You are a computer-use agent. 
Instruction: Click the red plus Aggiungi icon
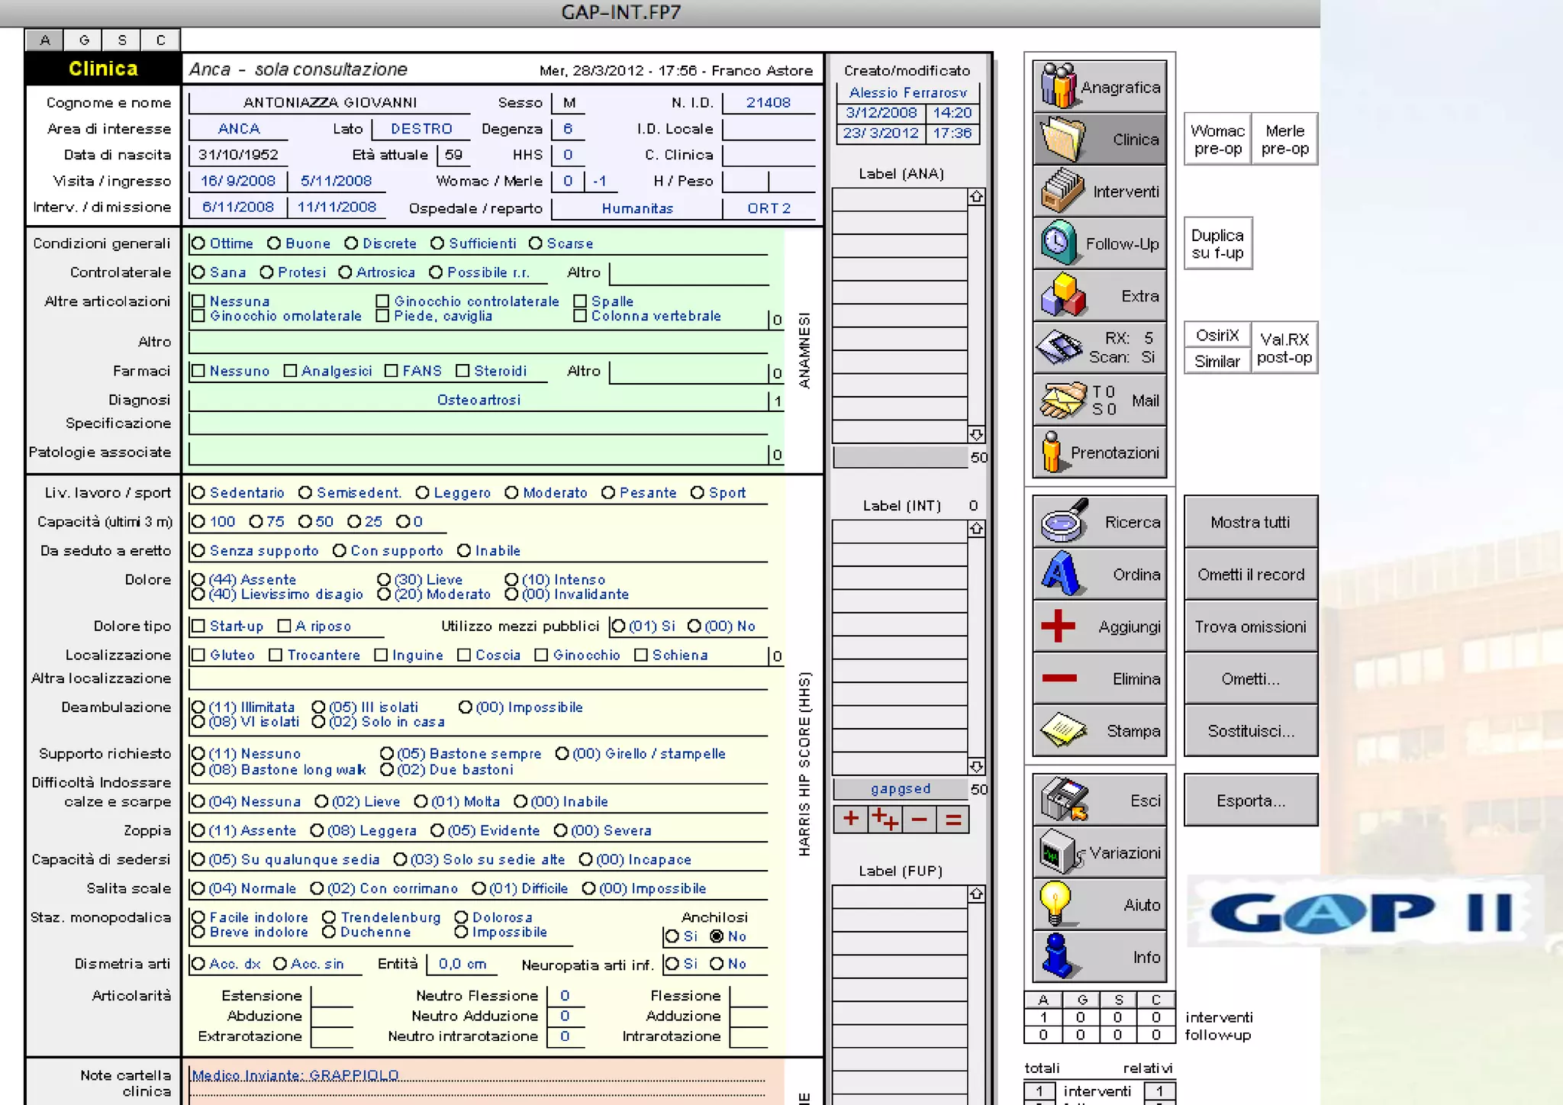pos(1059,626)
